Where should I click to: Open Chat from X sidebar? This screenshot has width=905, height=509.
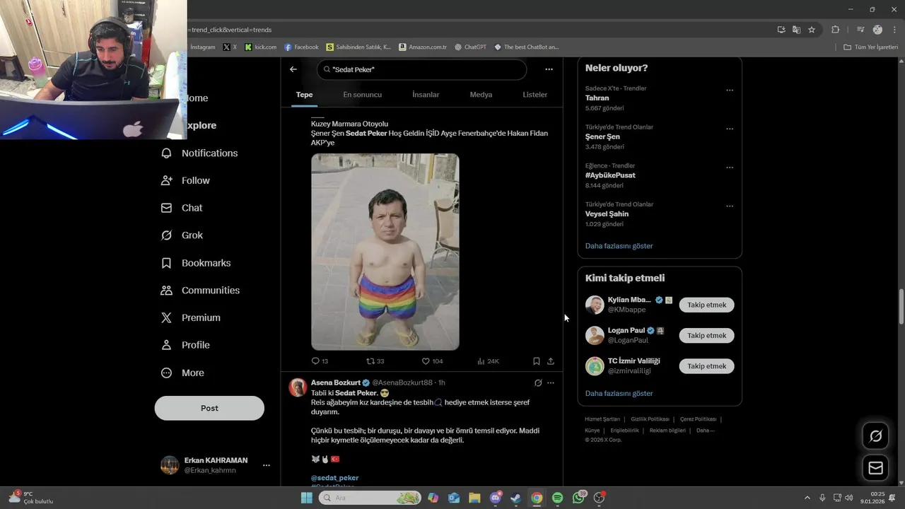pos(182,208)
